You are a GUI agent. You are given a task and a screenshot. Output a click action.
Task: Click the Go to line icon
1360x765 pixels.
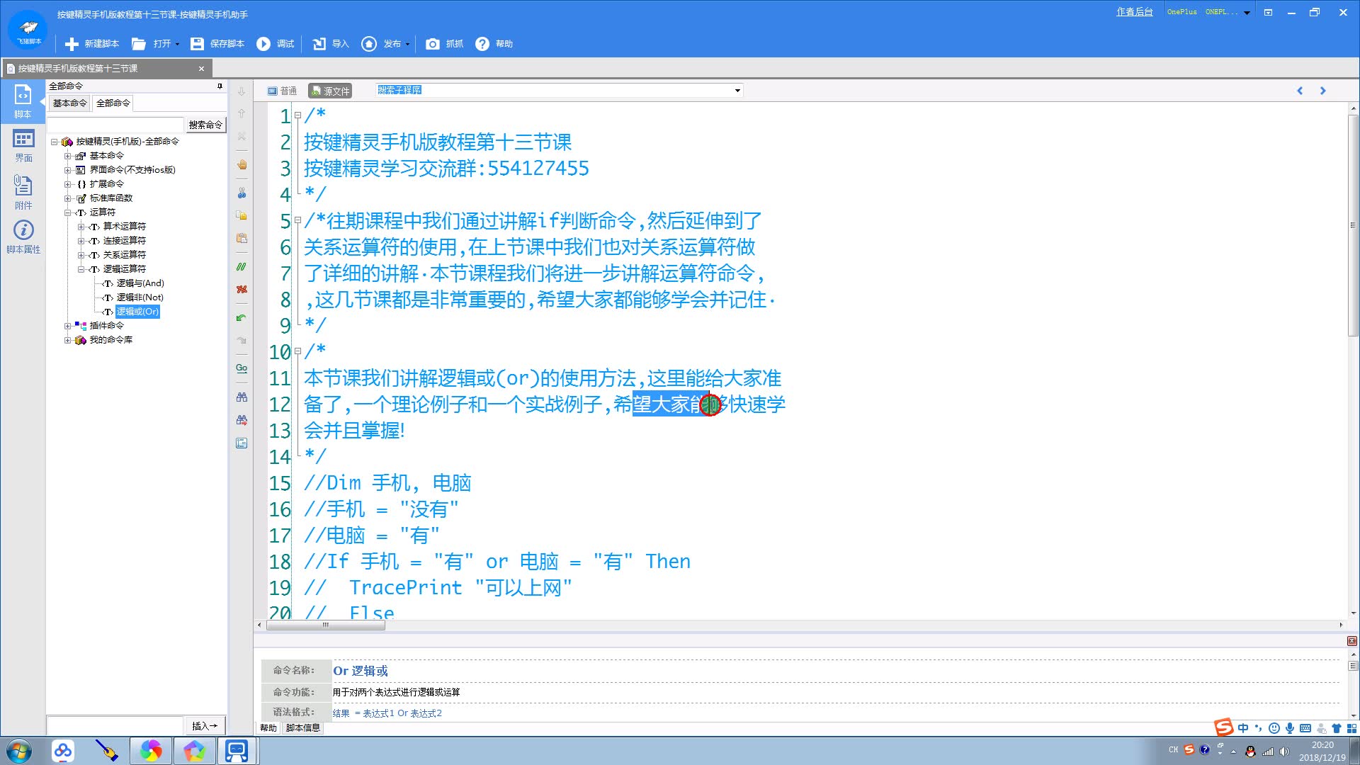click(242, 368)
